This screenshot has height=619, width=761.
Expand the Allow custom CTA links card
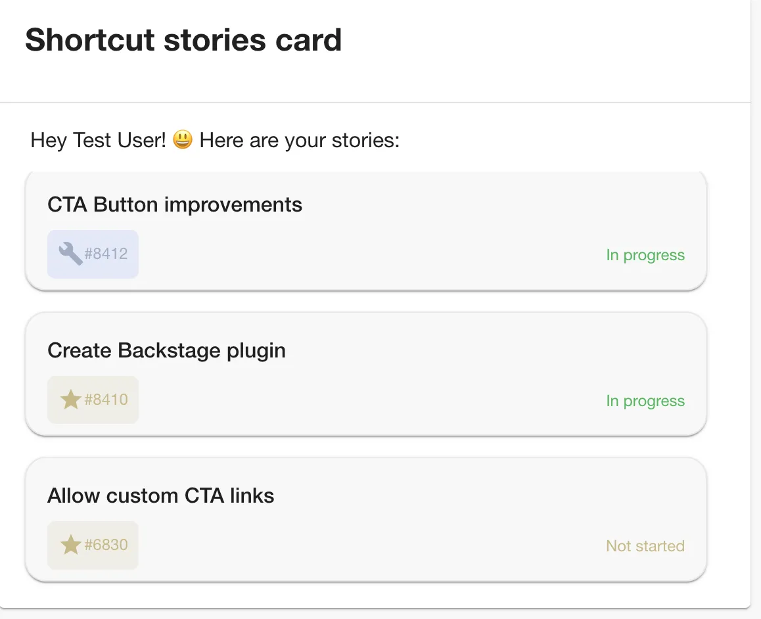[x=365, y=519]
